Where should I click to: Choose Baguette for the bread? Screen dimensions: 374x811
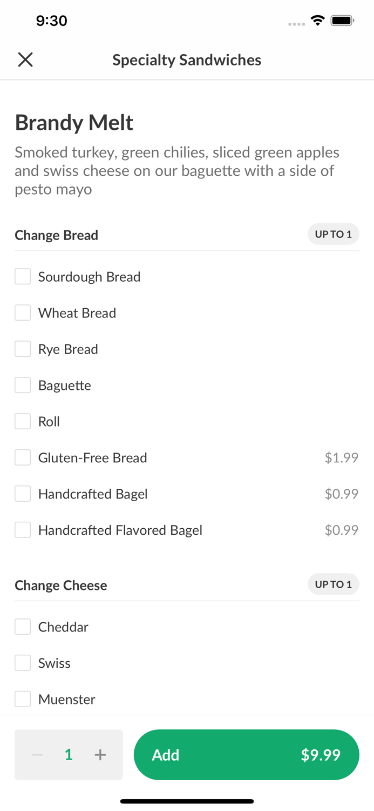(22, 385)
